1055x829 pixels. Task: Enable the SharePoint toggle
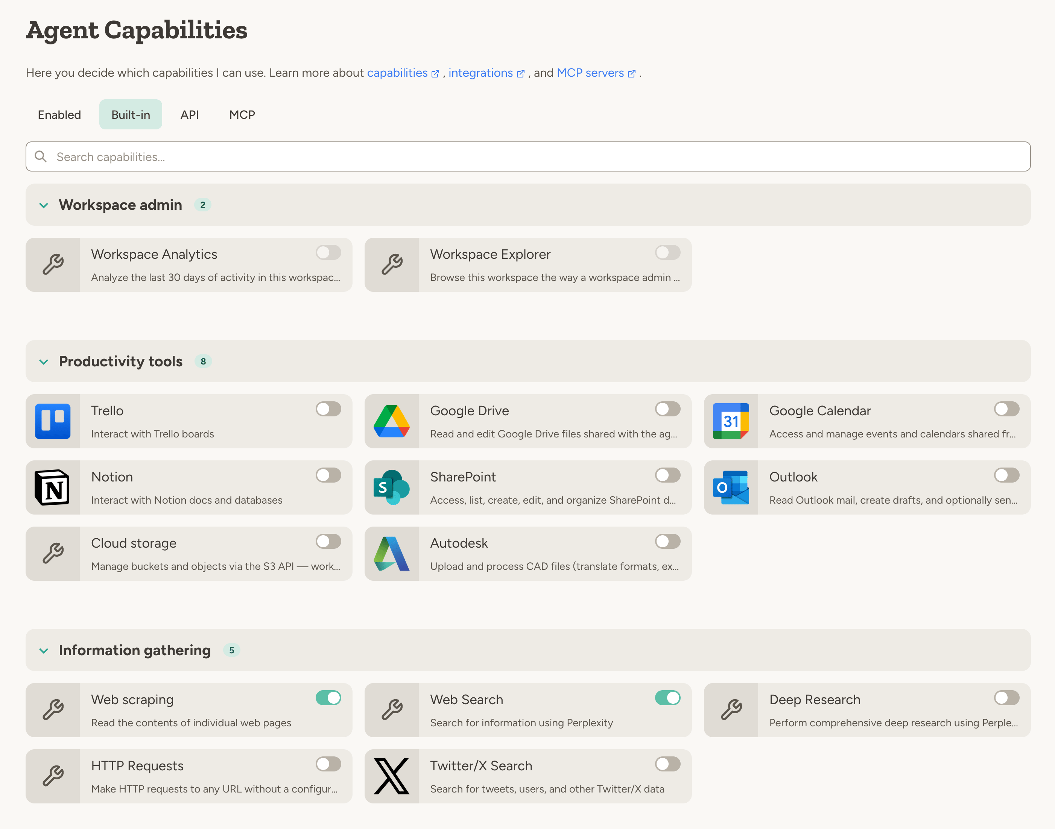point(667,475)
